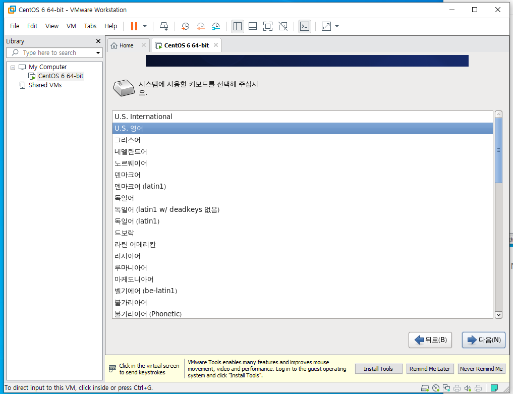The width and height of the screenshot is (513, 394).
Task: Close the CentOS 6 64-bit tab
Action: [216, 45]
